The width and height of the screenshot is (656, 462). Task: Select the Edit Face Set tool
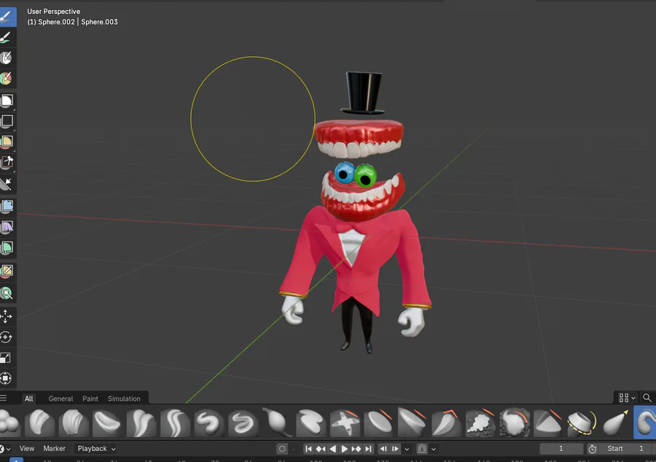(x=7, y=271)
